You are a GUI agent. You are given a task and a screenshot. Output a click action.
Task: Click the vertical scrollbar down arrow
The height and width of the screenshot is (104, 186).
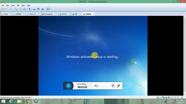coord(185,94)
